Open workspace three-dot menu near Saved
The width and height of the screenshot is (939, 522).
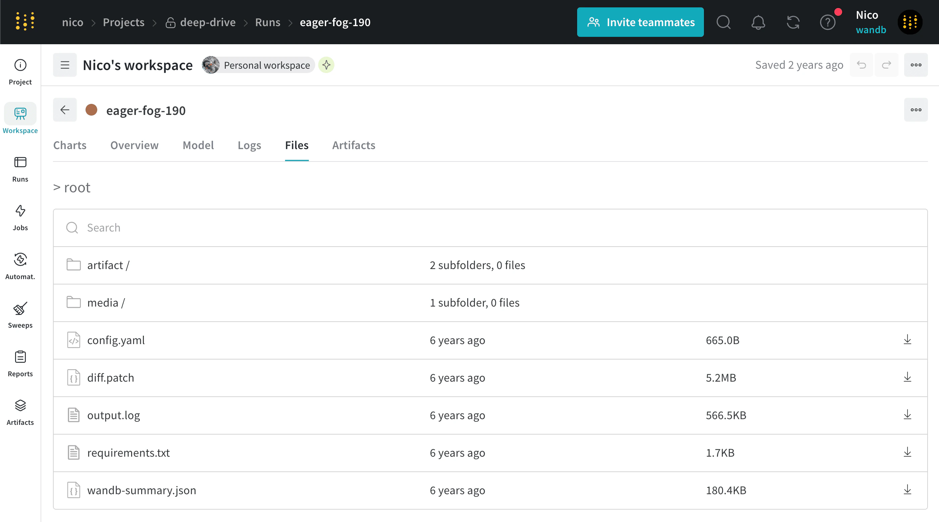(916, 65)
